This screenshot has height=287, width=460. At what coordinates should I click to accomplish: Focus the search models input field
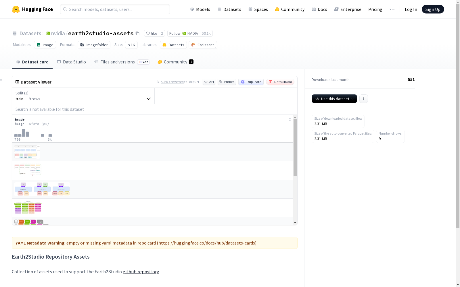tap(115, 9)
